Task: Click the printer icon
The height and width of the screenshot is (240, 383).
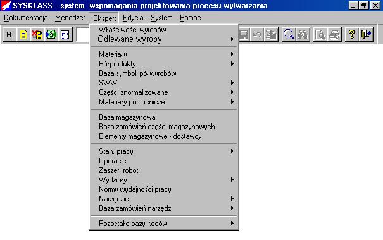Action: pyautogui.click(x=334, y=35)
